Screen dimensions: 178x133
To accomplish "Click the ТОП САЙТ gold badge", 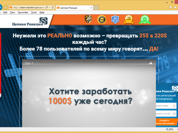I will click(129, 20).
